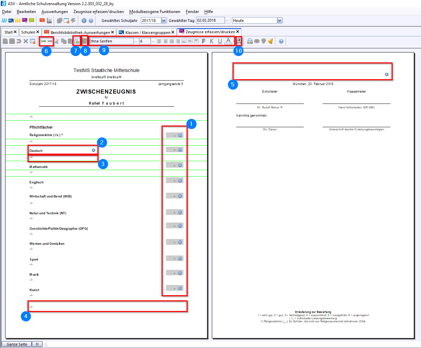The height and width of the screenshot is (348, 421).
Task: Open the Klassen module icon in main toolbar
Action: pyautogui.click(x=11, y=21)
